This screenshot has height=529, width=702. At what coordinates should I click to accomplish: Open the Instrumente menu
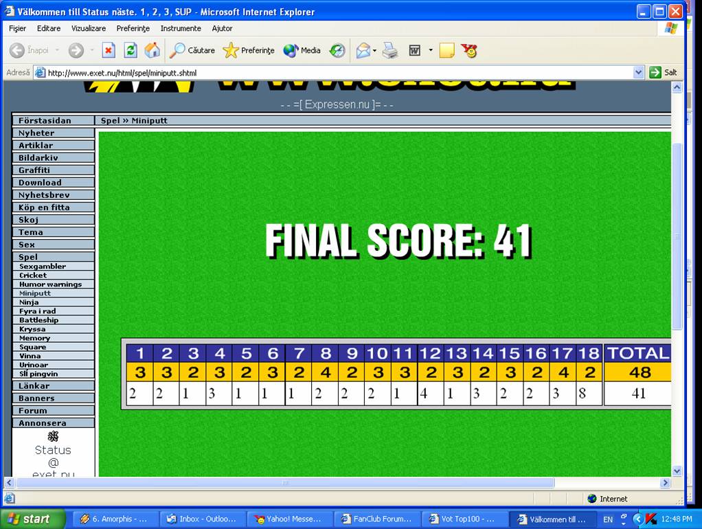(181, 28)
